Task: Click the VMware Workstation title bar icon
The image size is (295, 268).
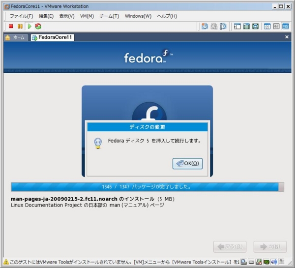Action: [x=7, y=6]
